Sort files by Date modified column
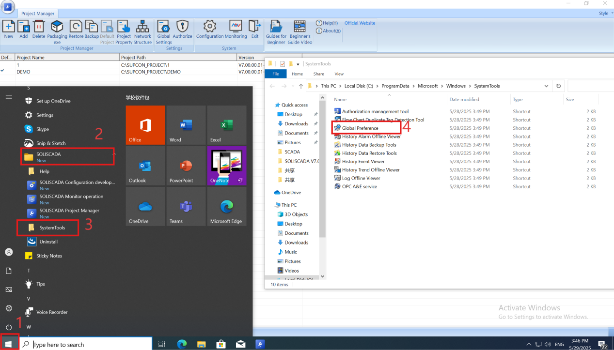Viewport: 614px width, 350px height. [x=478, y=100]
